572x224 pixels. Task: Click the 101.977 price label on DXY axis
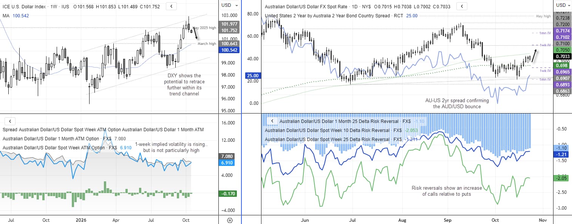[x=230, y=24]
